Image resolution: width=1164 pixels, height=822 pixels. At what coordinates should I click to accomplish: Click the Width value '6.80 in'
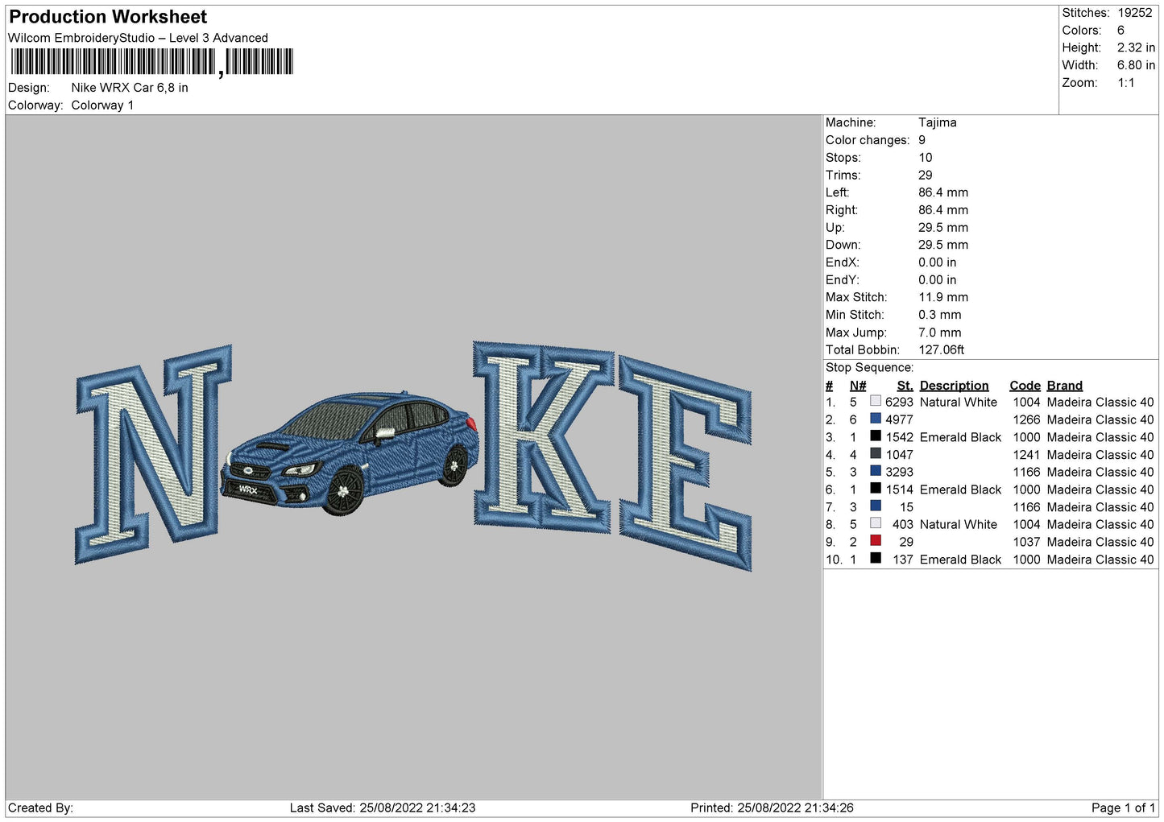coord(1136,65)
